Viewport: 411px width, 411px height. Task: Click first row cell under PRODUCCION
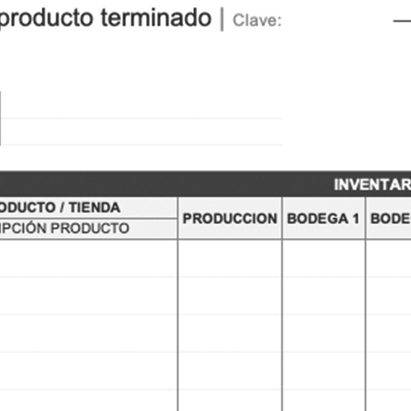230,258
